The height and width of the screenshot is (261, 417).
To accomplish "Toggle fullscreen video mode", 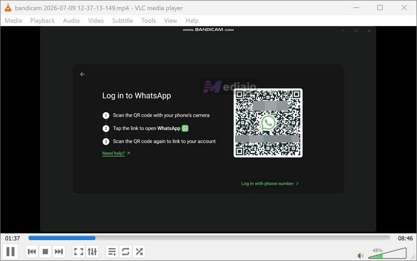I will 79,252.
